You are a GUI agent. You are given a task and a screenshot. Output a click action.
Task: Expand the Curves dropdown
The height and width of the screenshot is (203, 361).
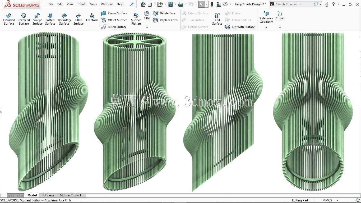click(280, 27)
